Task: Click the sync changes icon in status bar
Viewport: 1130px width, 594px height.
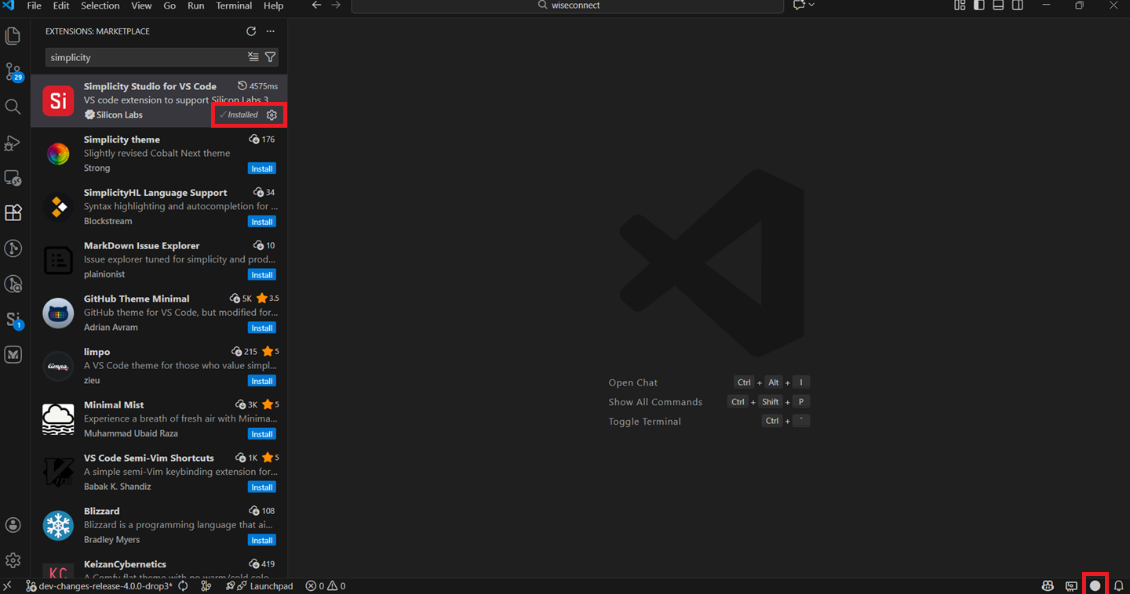Action: (x=183, y=585)
